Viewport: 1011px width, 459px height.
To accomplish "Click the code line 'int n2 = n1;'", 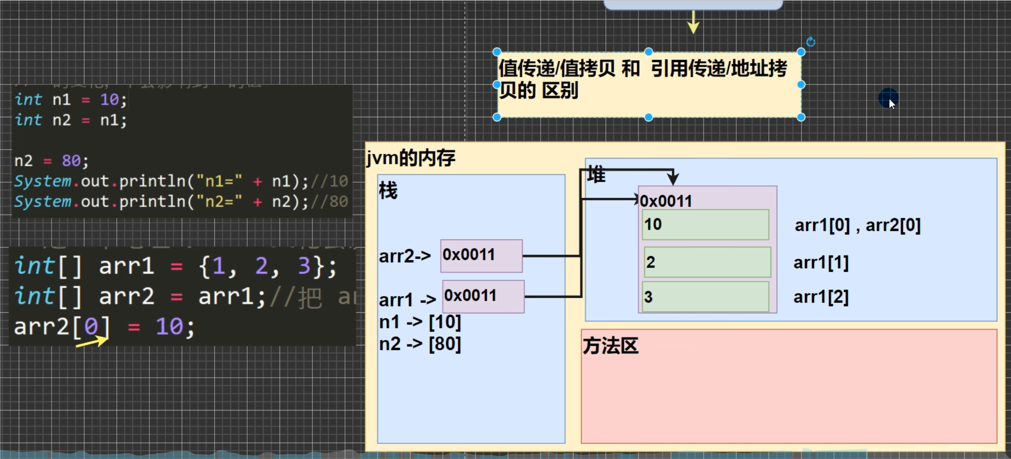I will (71, 120).
